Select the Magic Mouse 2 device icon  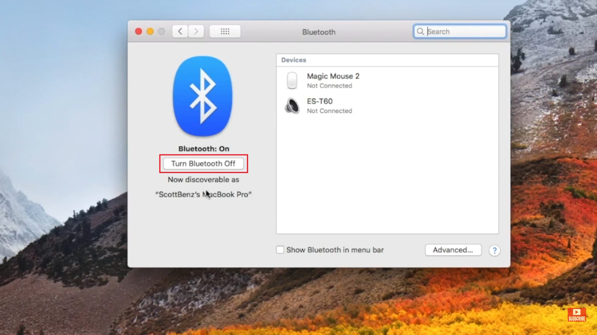click(292, 81)
